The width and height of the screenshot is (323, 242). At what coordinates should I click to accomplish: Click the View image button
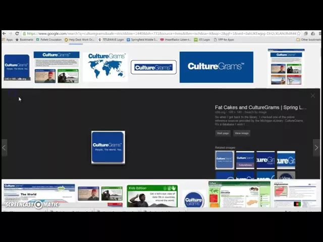tap(242, 133)
